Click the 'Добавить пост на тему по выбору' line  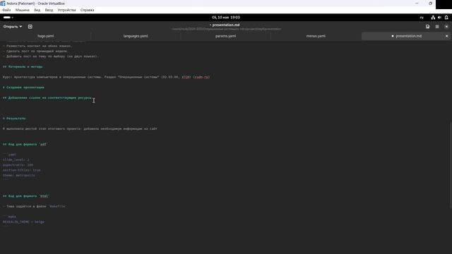coord(50,56)
